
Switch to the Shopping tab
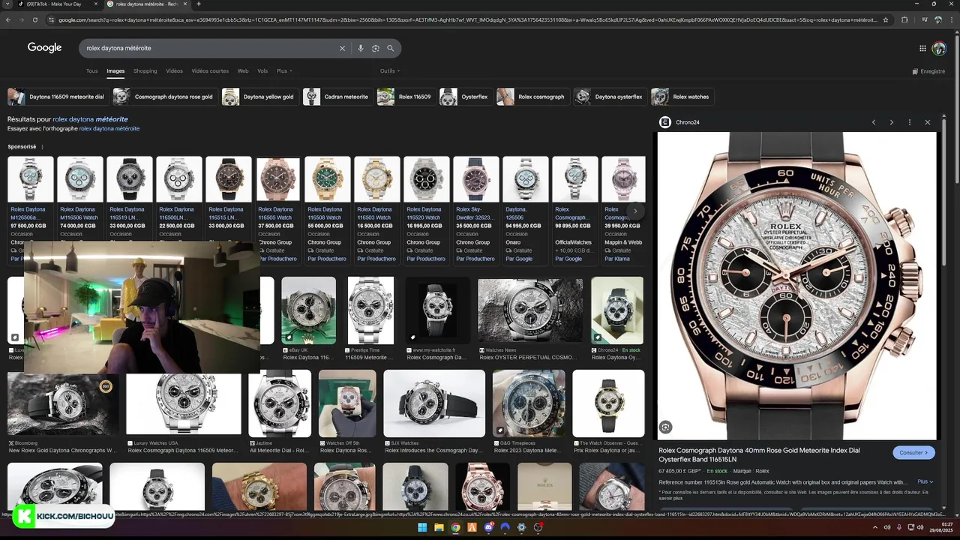[x=145, y=71]
